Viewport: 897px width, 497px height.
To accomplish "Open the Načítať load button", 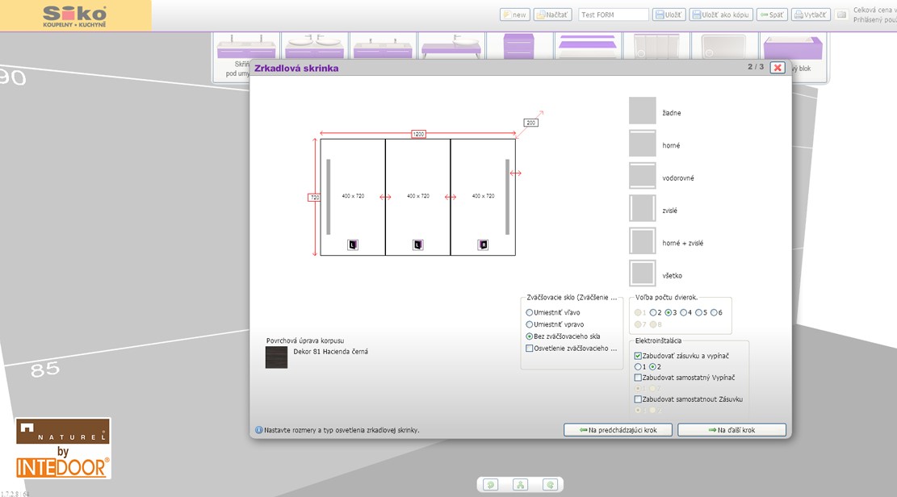I will [x=552, y=15].
